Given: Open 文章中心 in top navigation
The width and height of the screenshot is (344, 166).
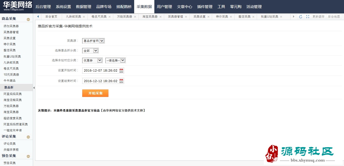Looking at the screenshot, I should tap(185, 7).
